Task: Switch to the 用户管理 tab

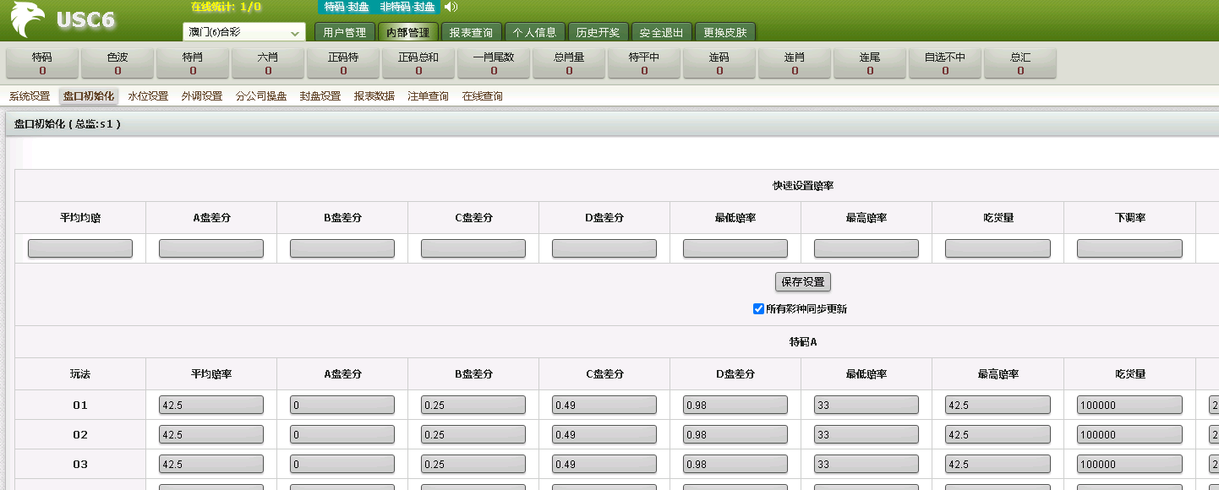Action: tap(344, 32)
